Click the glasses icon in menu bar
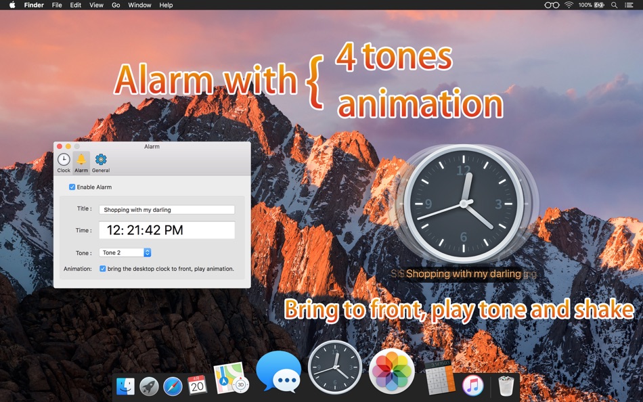 point(552,5)
